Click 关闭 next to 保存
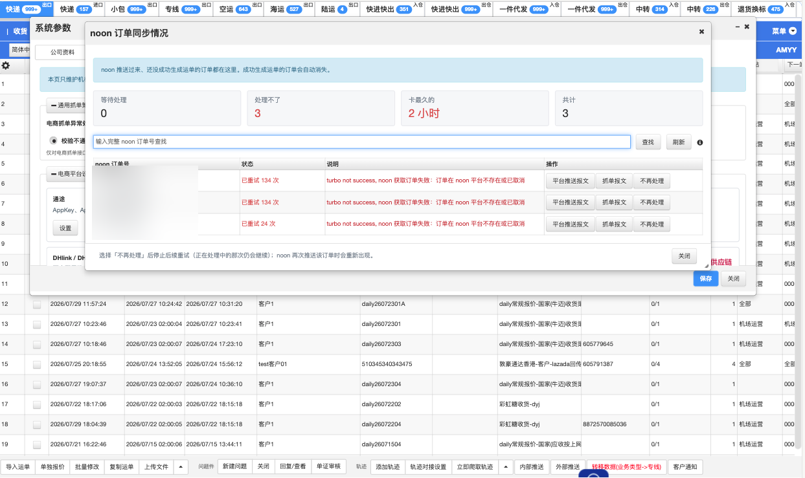Viewport: 805px width, 478px height. click(x=733, y=279)
